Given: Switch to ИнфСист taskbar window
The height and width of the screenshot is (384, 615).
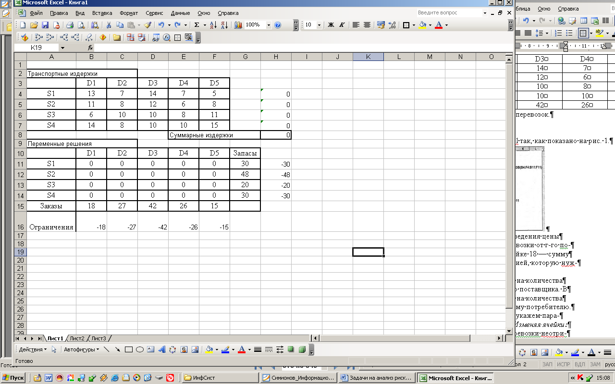Looking at the screenshot, I should pos(220,378).
